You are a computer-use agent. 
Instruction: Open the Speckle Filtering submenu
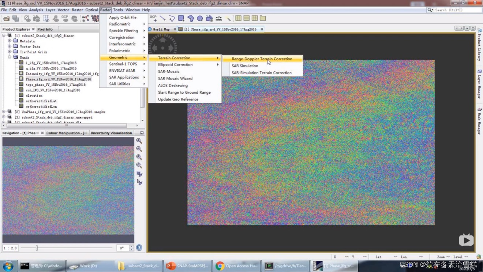tap(123, 31)
